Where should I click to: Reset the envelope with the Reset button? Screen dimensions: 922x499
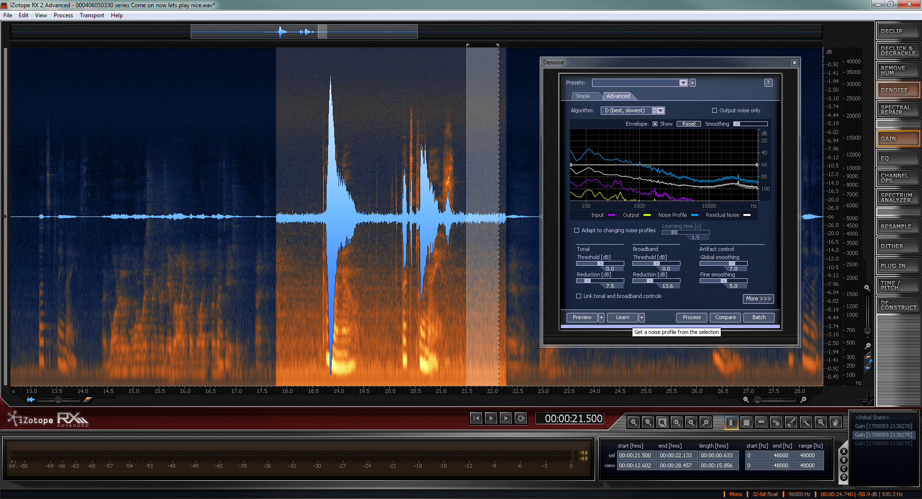pos(689,124)
